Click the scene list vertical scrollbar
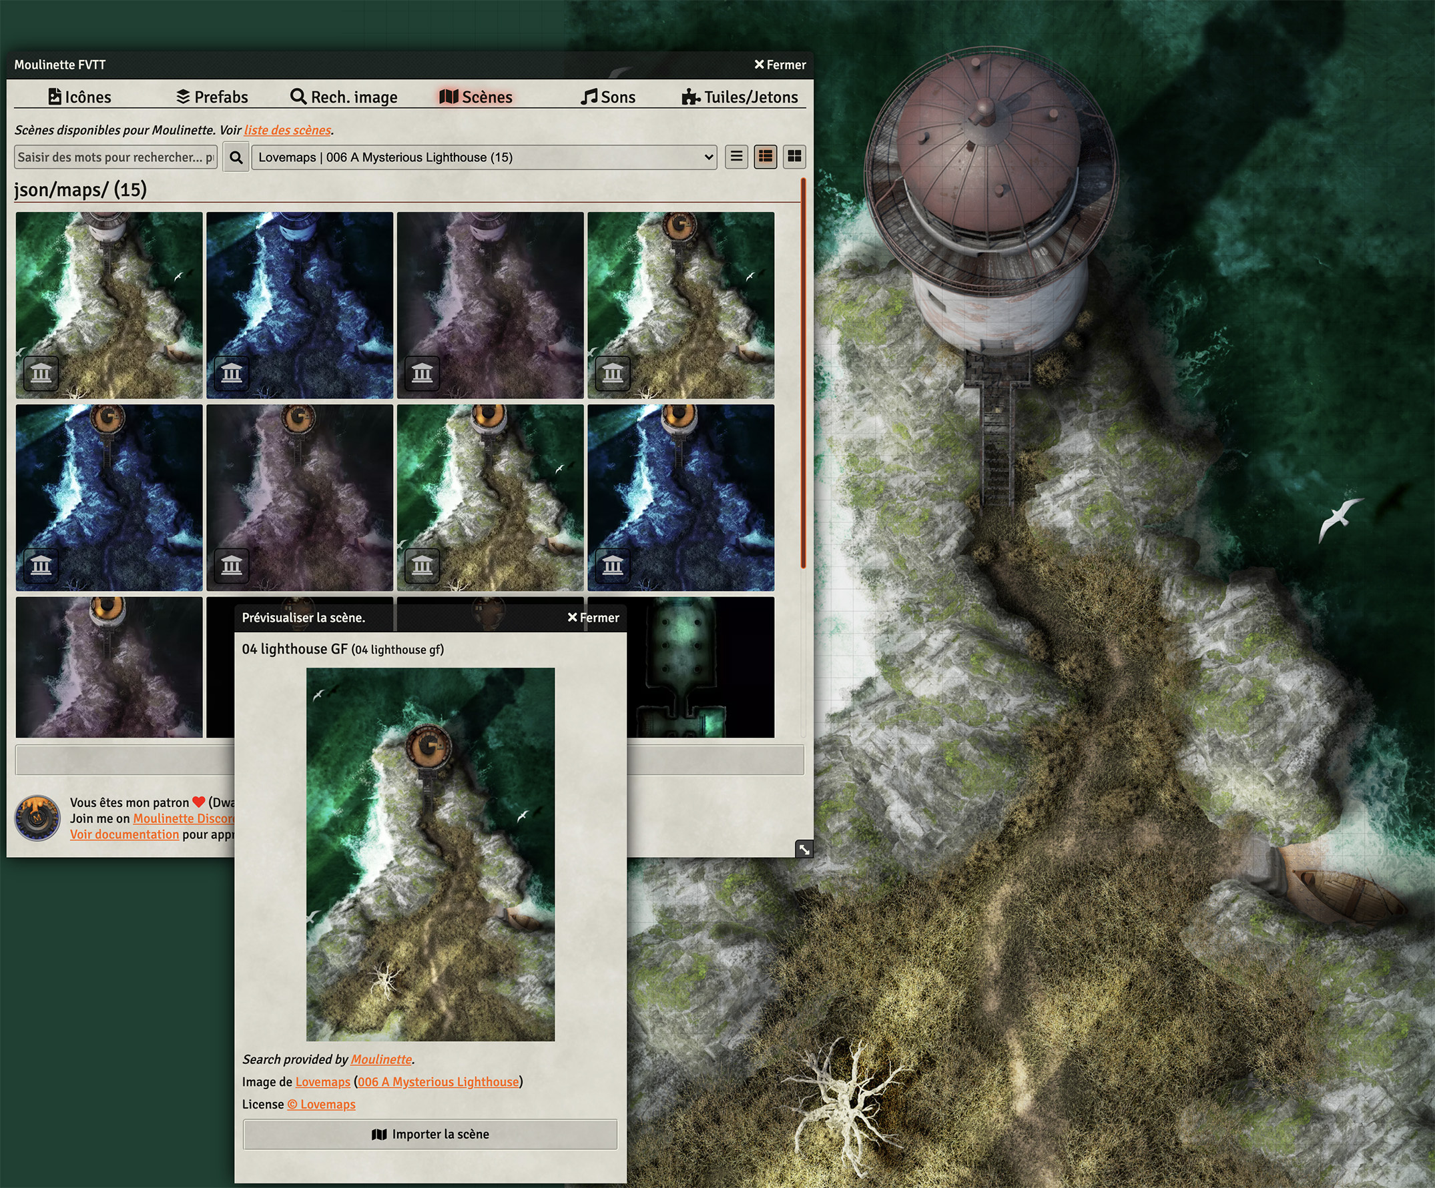This screenshot has height=1188, width=1435. point(803,373)
